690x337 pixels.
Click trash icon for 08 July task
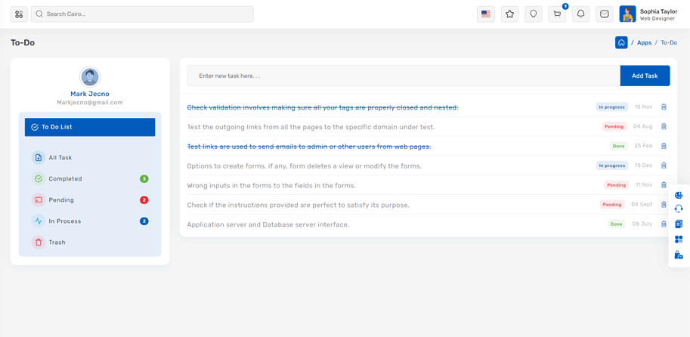pyautogui.click(x=664, y=224)
